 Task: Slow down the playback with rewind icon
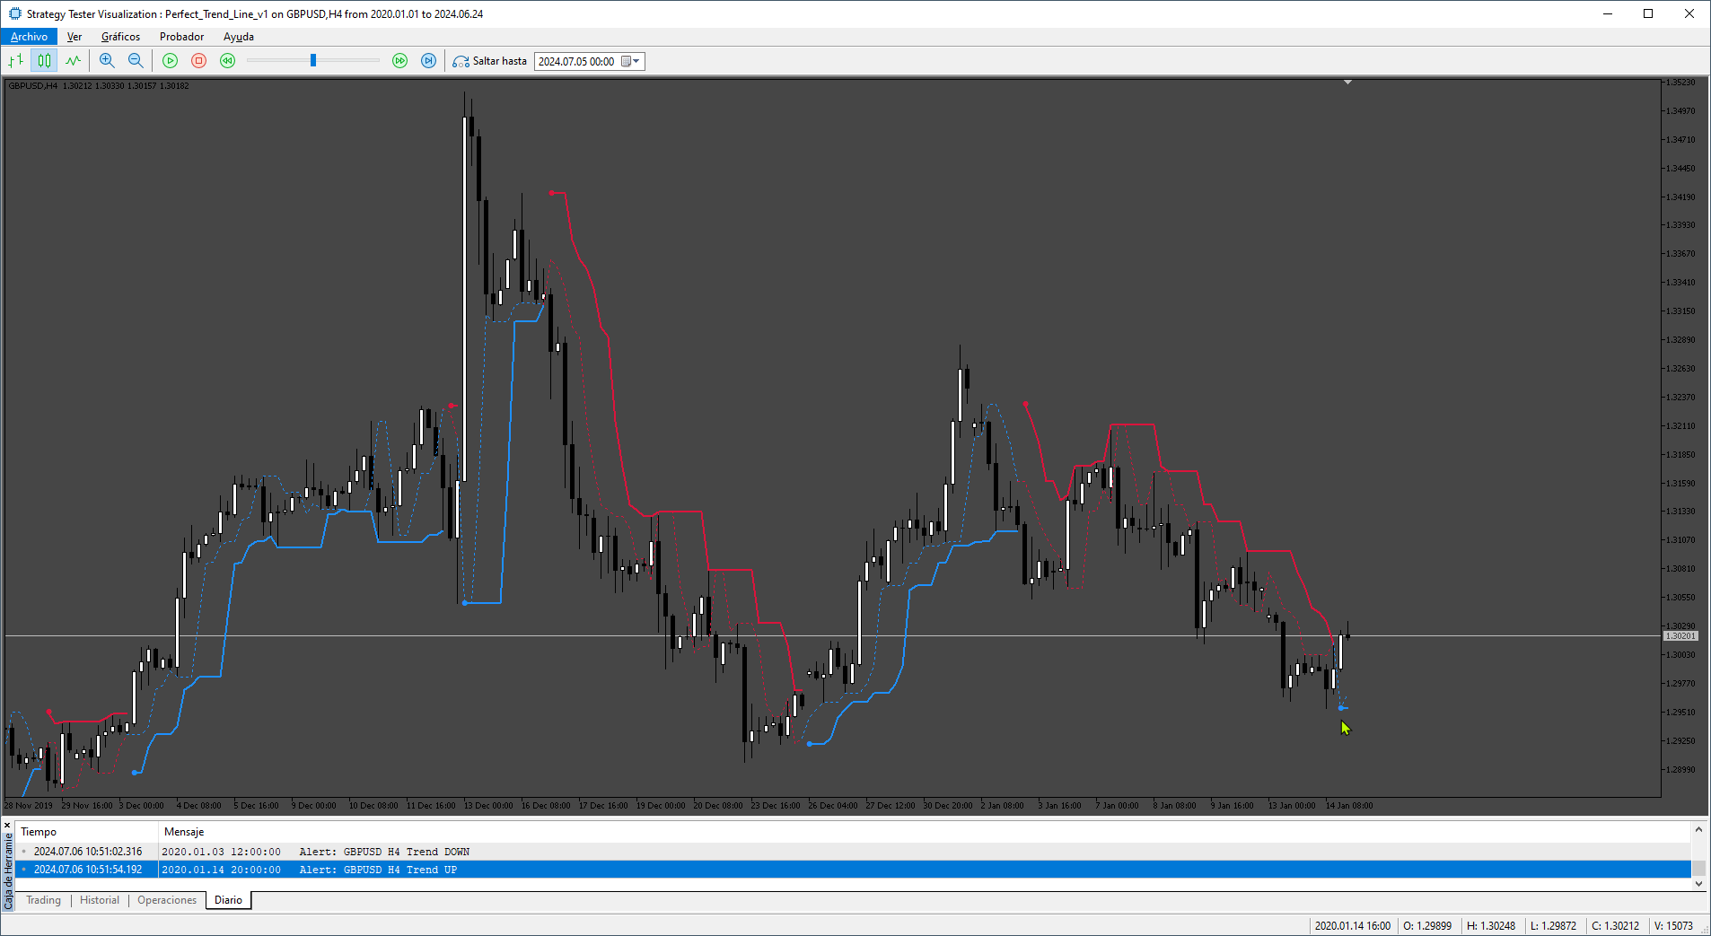tap(227, 61)
